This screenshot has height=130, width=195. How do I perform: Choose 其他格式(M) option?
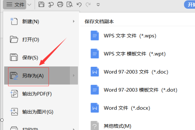(117, 125)
